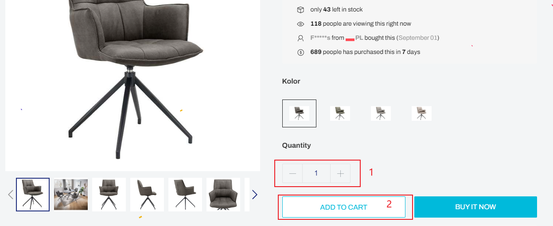Show next thumbnails with right arrow
553x226 pixels.
(x=254, y=195)
